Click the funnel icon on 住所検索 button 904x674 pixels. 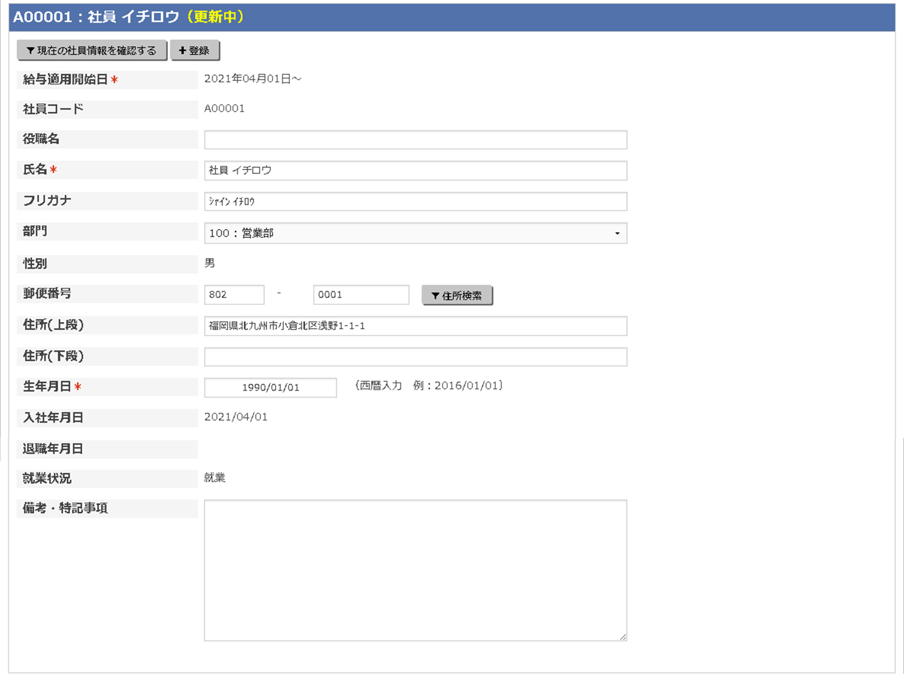point(435,296)
